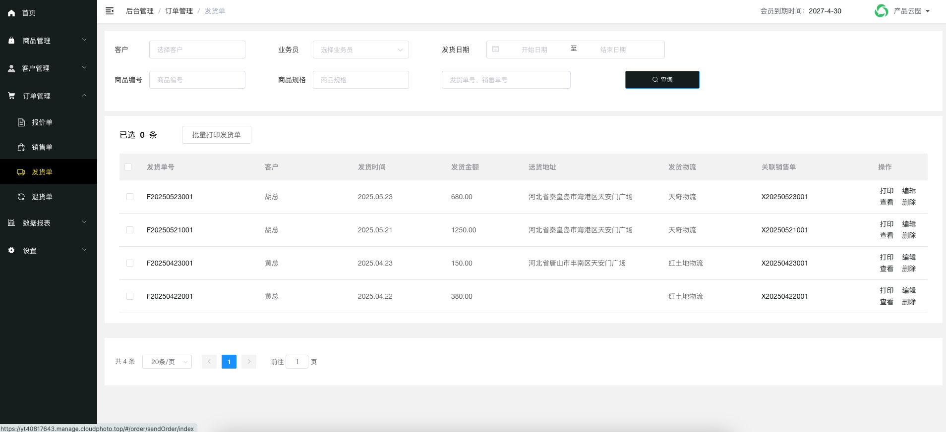The height and width of the screenshot is (432, 946).
Task: Click 编辑 for F20250523001
Action: click(x=909, y=191)
